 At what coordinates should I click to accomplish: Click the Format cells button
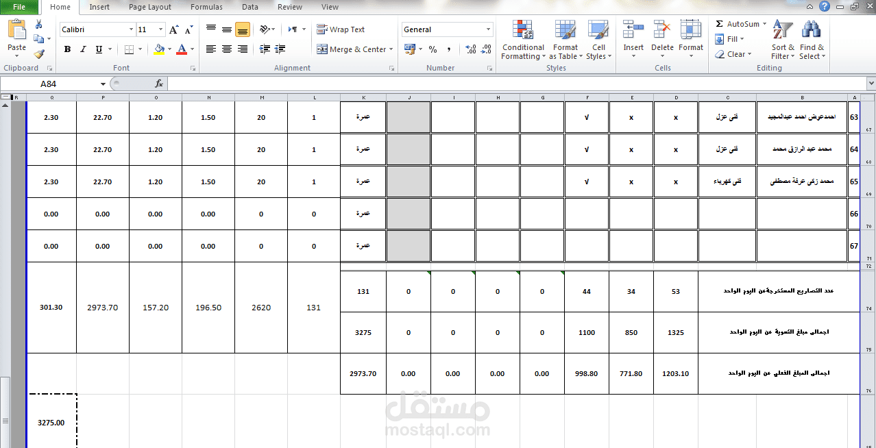pos(691,39)
